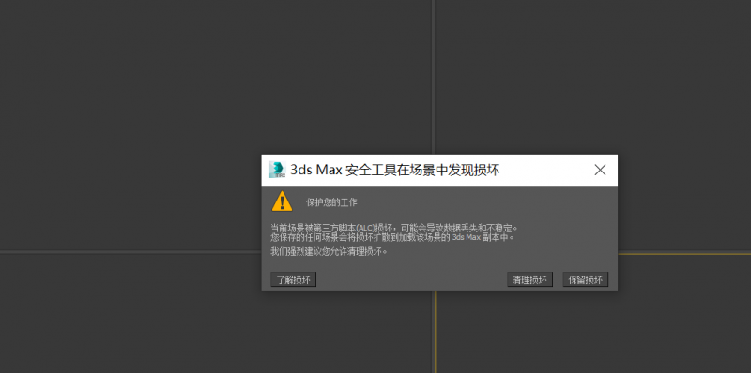Click the 3ds Max logo in title bar
The width and height of the screenshot is (751, 373).
click(x=277, y=170)
